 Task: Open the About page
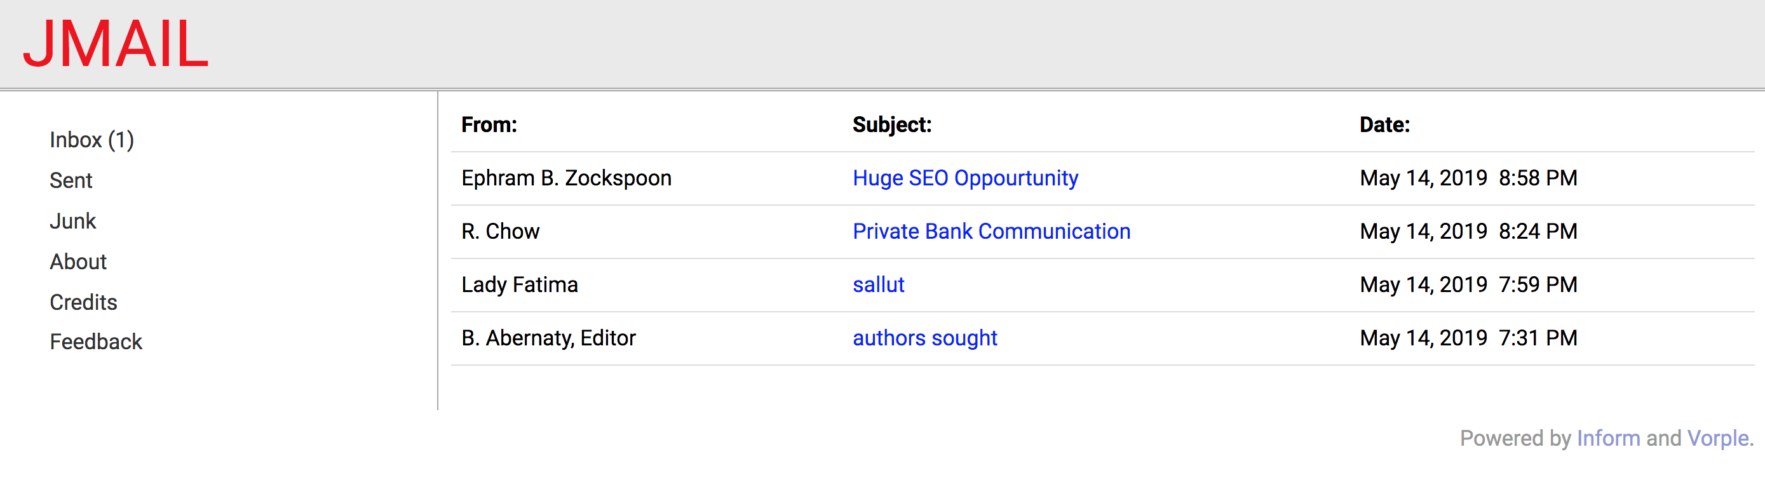(78, 262)
